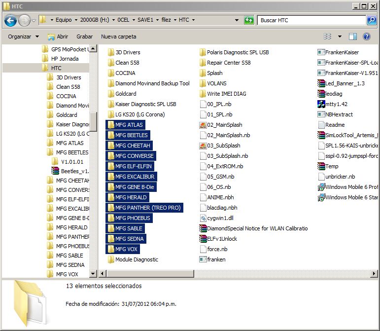Go back with the blue Back arrow
Viewport: 380px width, 331px height.
click(10, 21)
